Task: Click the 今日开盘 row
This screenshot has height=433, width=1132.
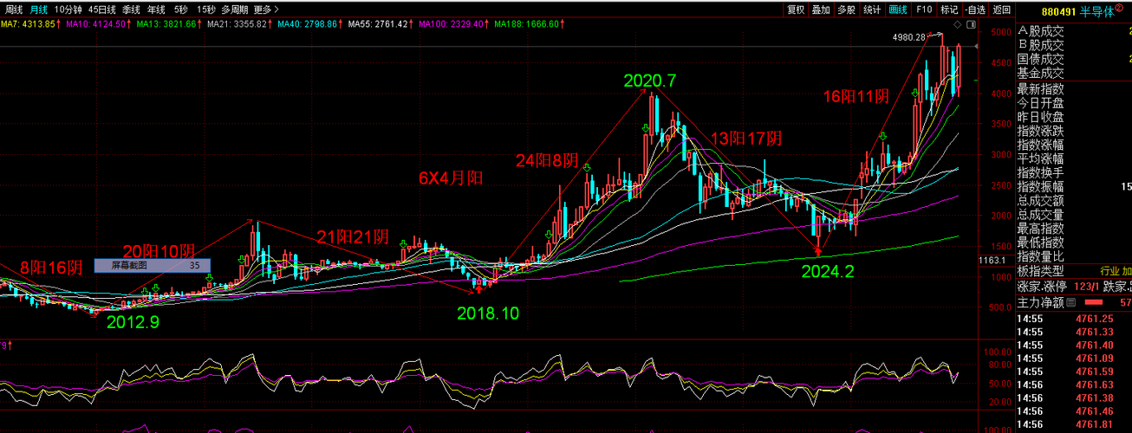Action: tap(1074, 103)
